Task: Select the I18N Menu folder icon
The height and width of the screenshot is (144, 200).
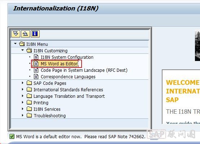Action: (22, 44)
